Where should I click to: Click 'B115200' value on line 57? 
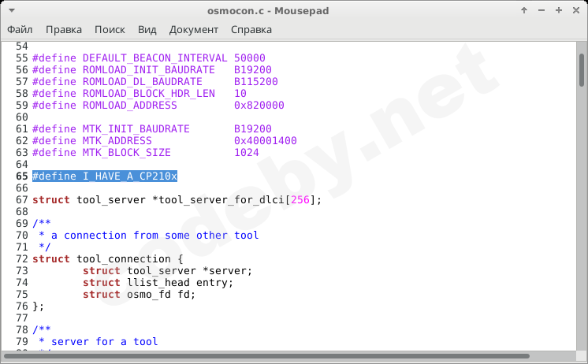256,82
